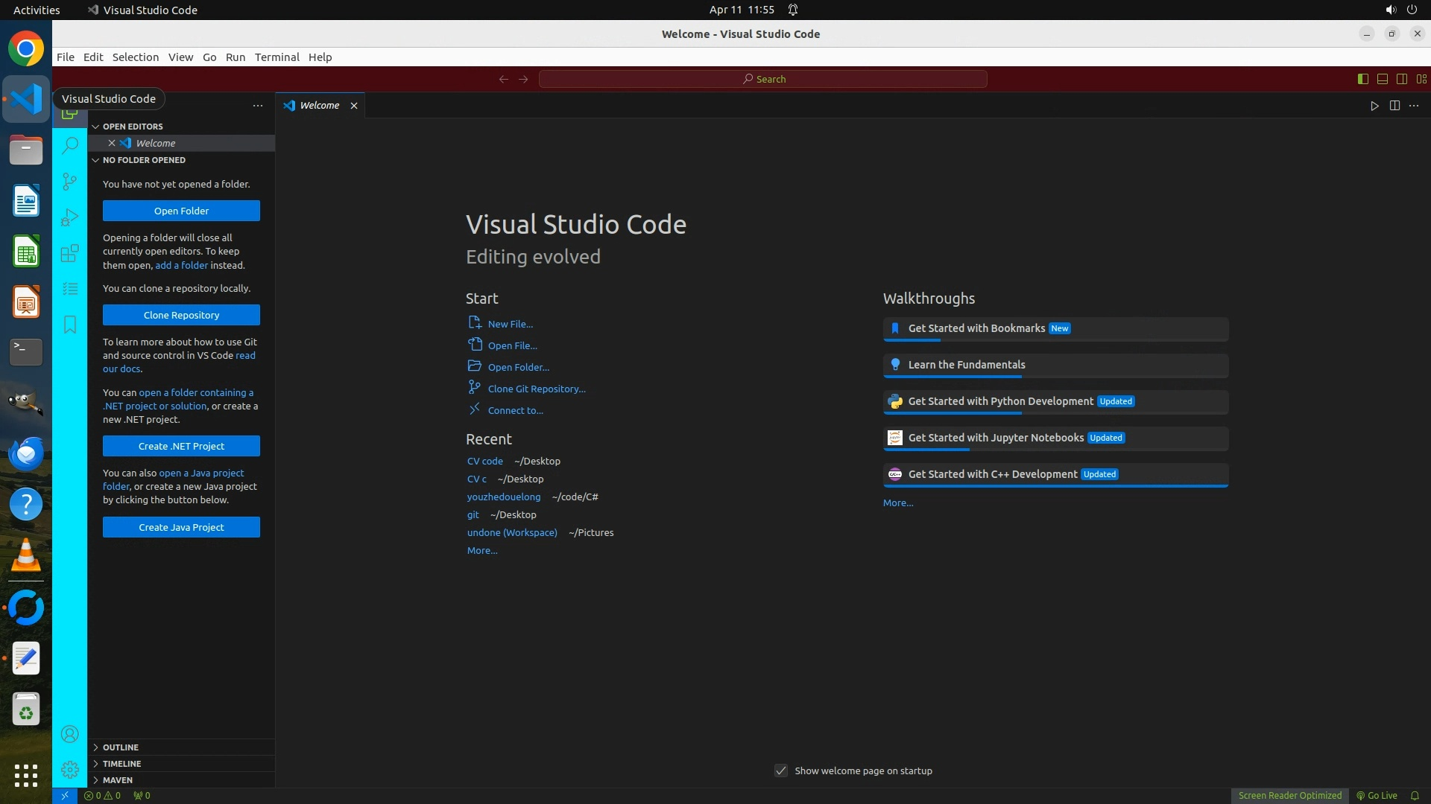The width and height of the screenshot is (1431, 804).
Task: Open the Accounts icon in activity bar
Action: (70, 735)
